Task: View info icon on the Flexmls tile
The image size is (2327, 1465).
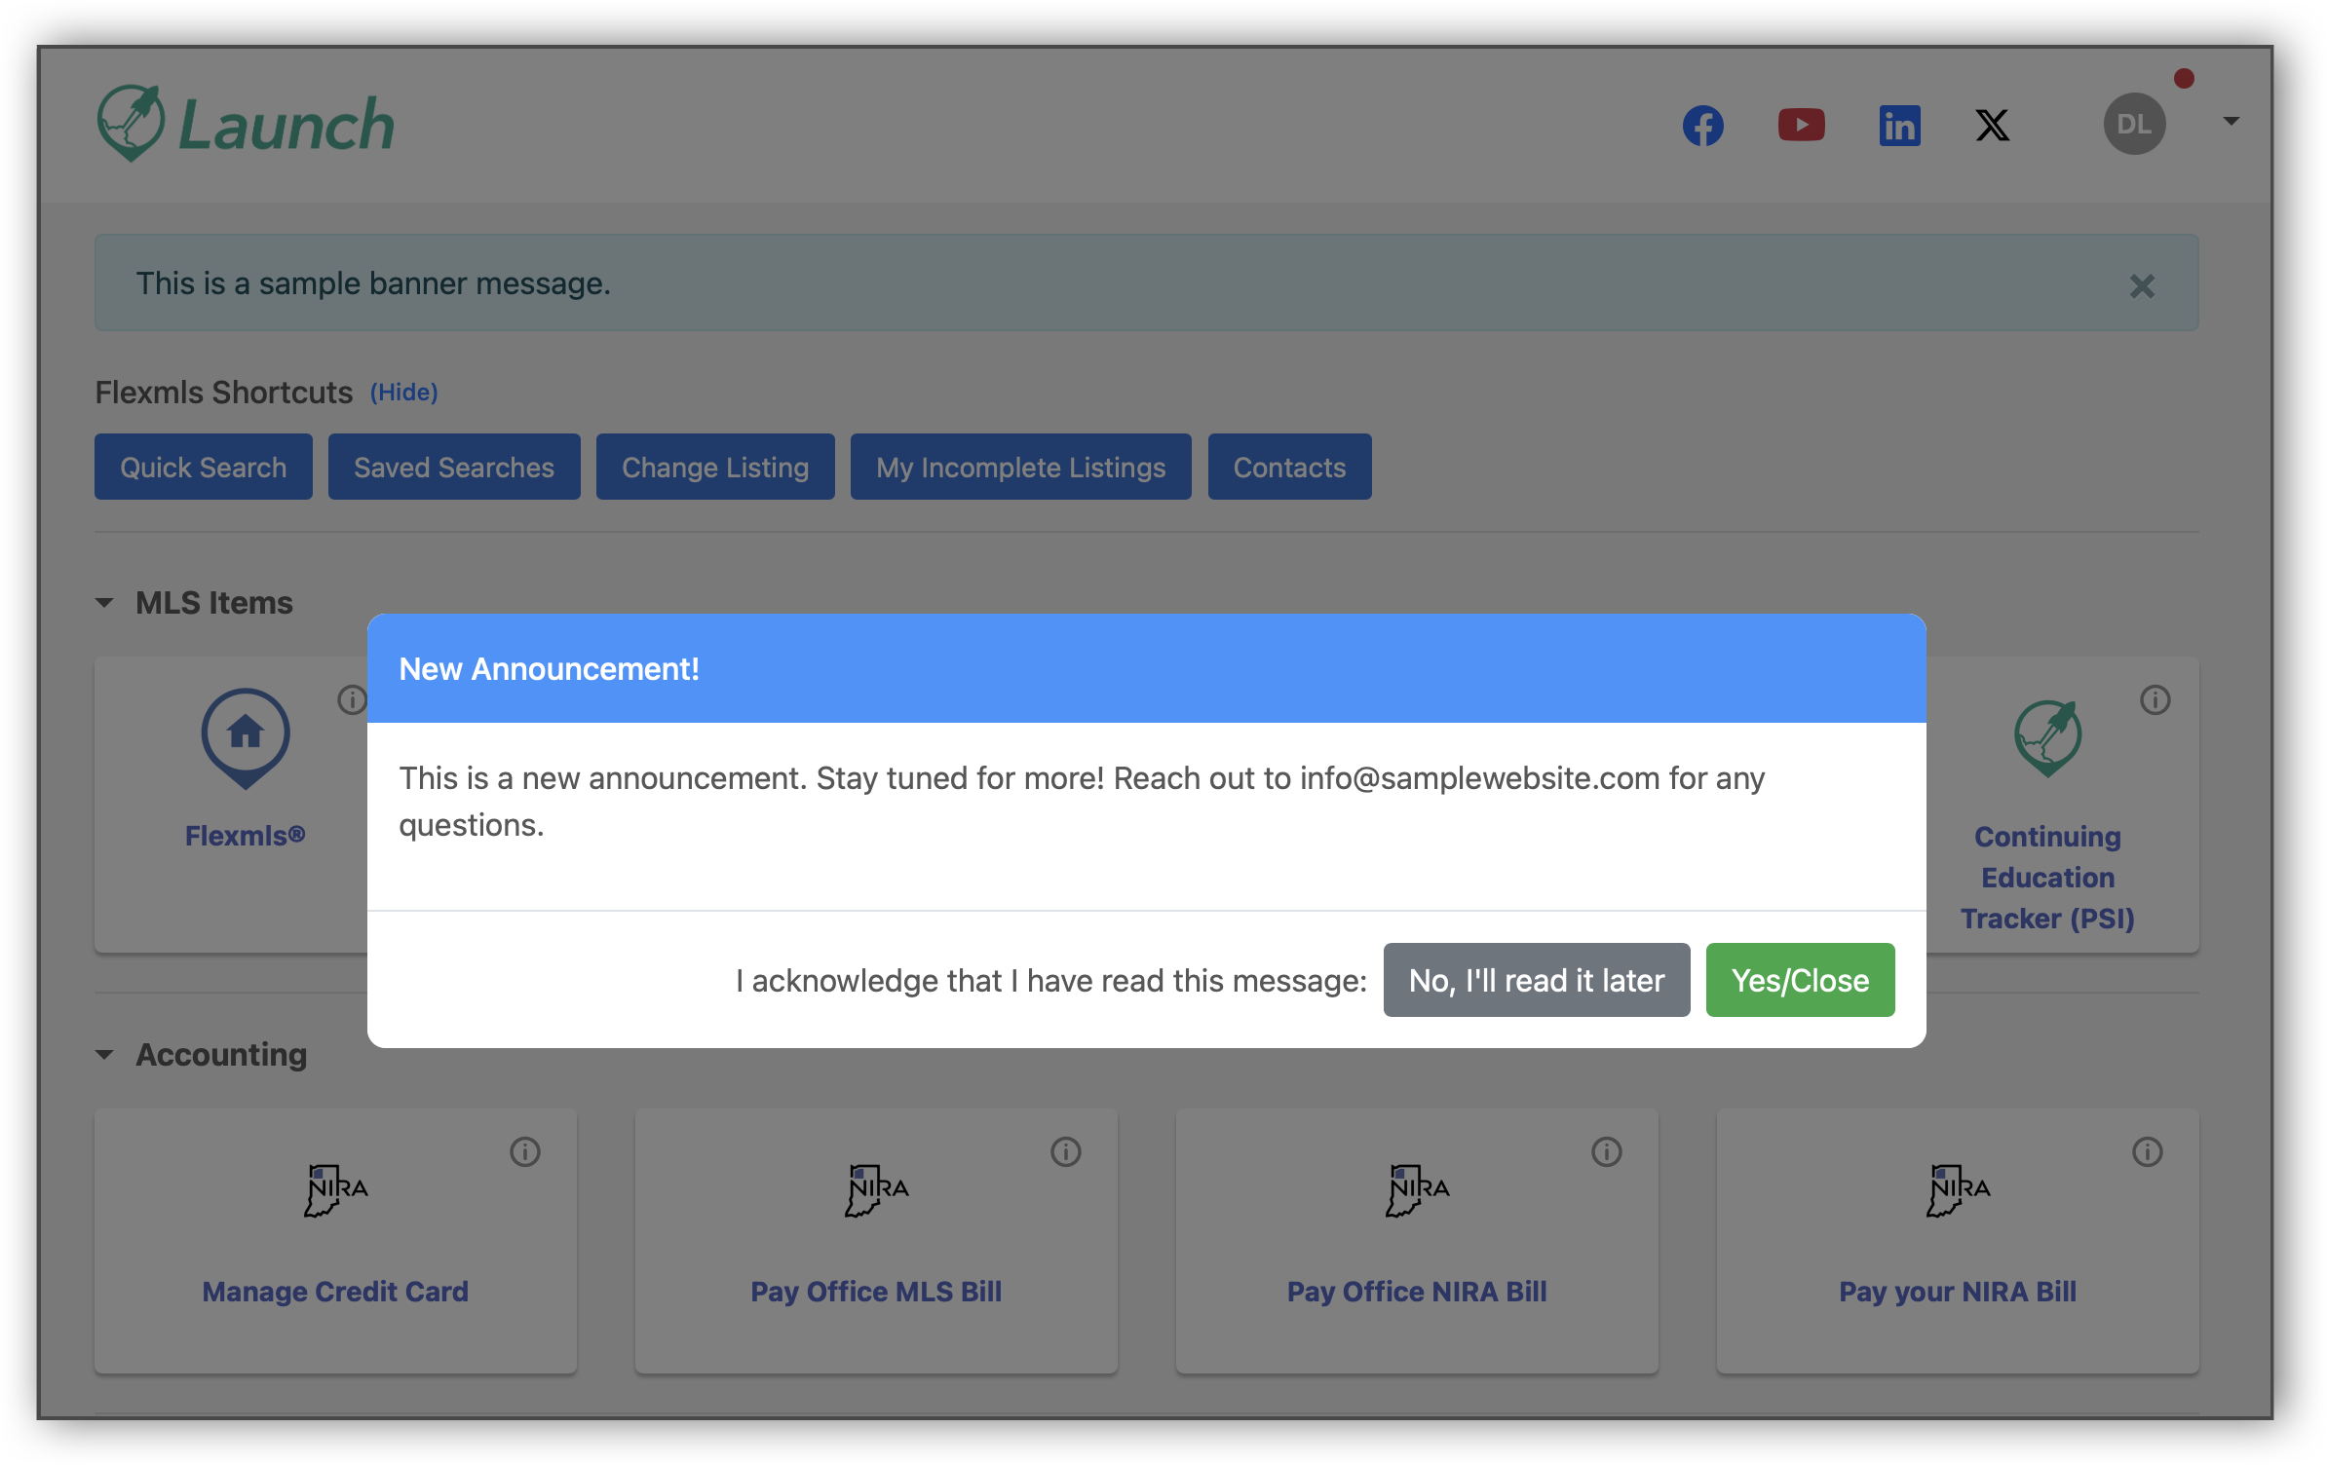Action: [x=353, y=699]
